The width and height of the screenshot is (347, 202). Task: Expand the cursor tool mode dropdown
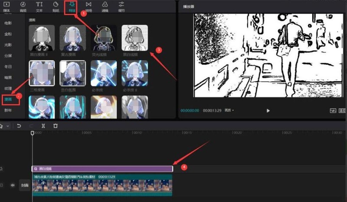(x=8, y=126)
